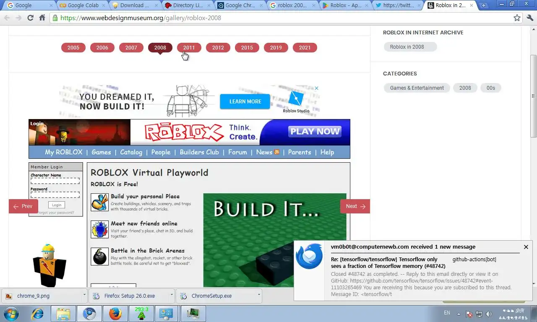The image size is (537, 322).
Task: Click the green padlock security icon
Action: 55,18
